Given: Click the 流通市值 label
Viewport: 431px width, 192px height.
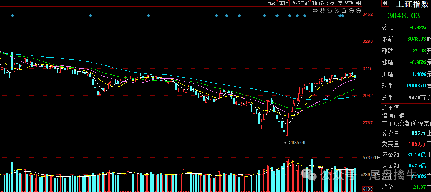Looking at the screenshot, I should tap(393, 115).
